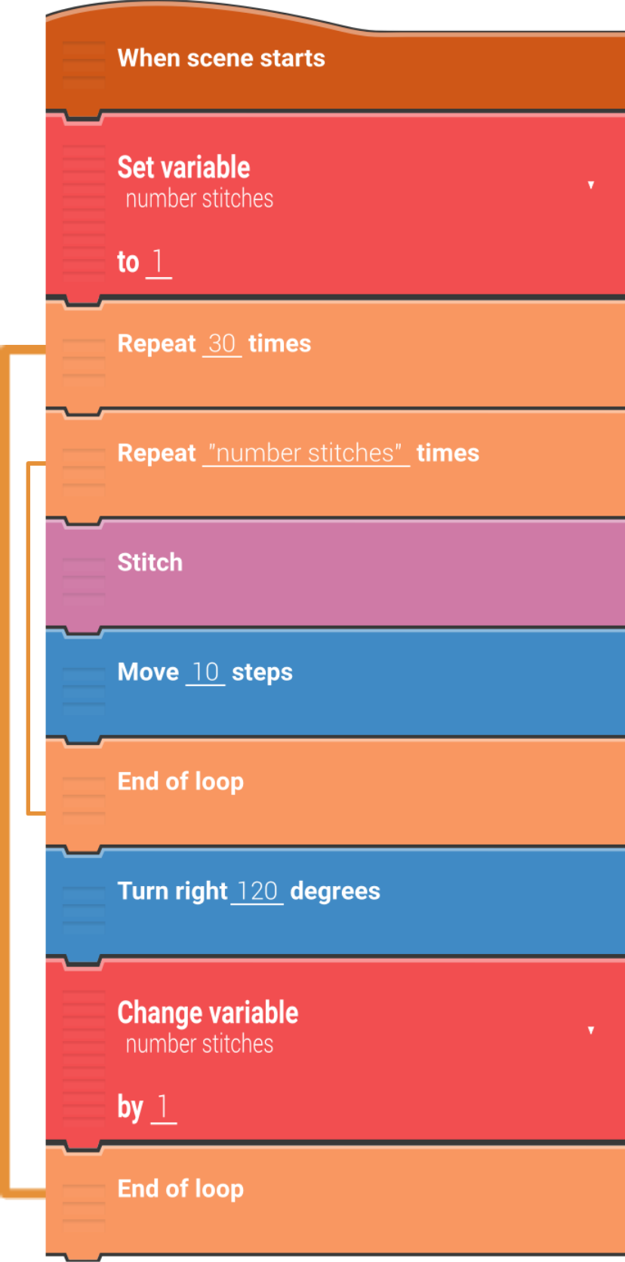Edit the Turn right degrees value 120
Viewport: 625px width, 1262px height.
pos(257,891)
